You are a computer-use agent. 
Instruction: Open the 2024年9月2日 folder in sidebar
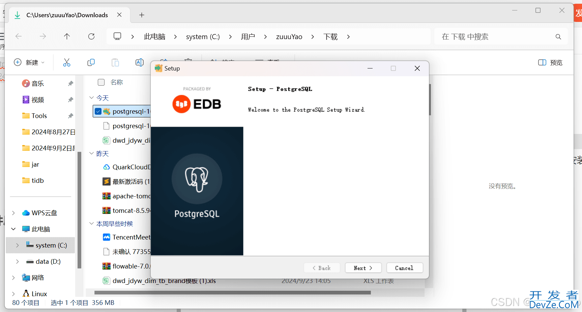[x=48, y=148]
